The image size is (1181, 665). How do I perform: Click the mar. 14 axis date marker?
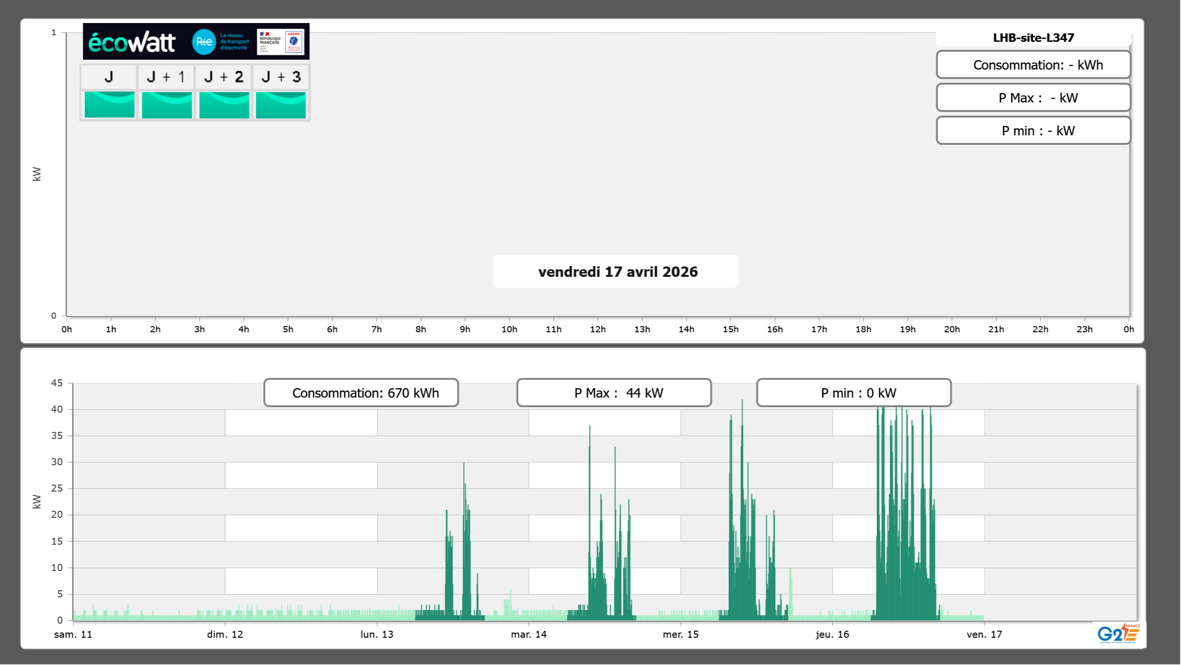point(529,634)
